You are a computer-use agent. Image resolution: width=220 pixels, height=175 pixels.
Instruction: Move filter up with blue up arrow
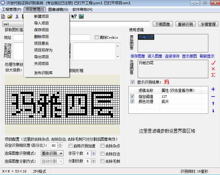[213, 104]
